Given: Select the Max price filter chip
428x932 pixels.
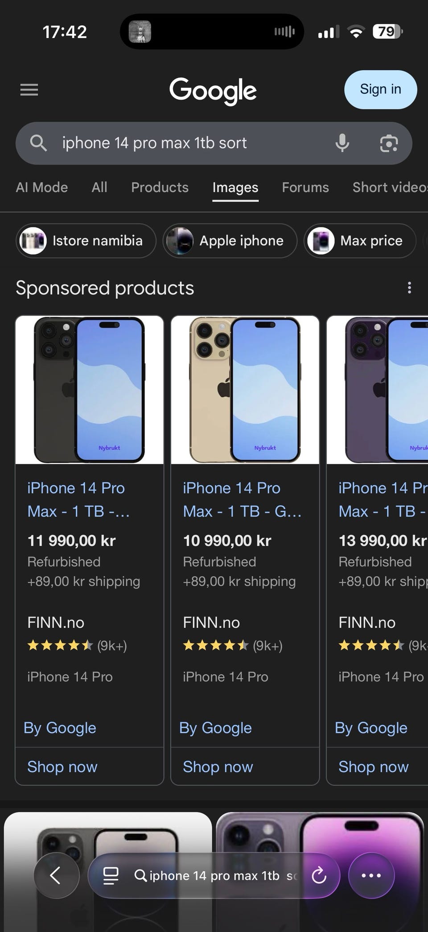Looking at the screenshot, I should (360, 241).
